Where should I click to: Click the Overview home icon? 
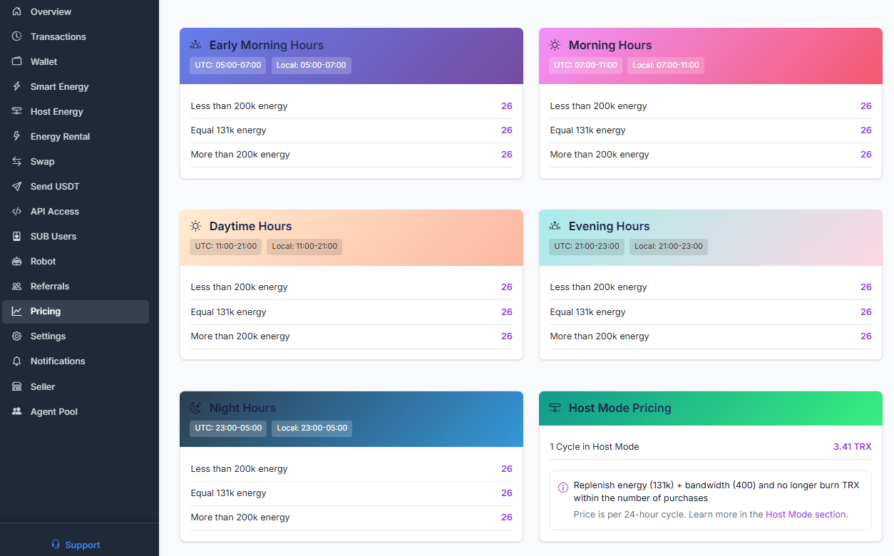tap(17, 11)
